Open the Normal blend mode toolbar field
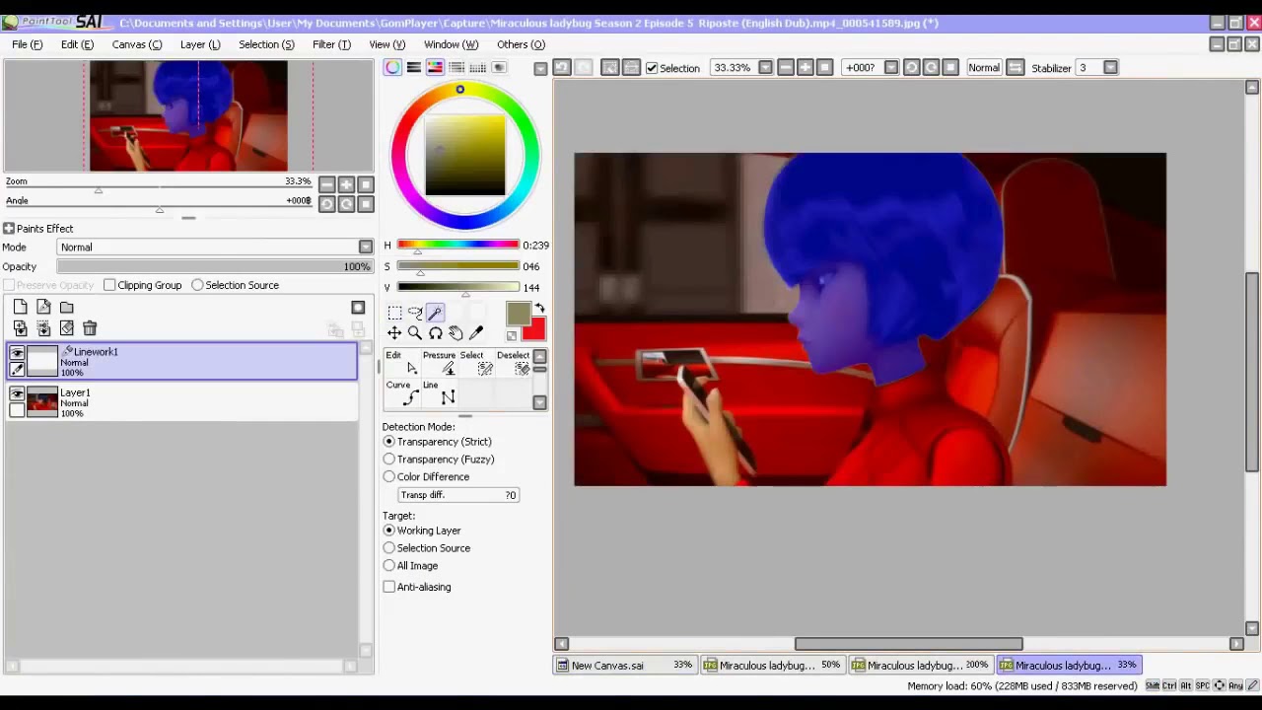 click(984, 68)
